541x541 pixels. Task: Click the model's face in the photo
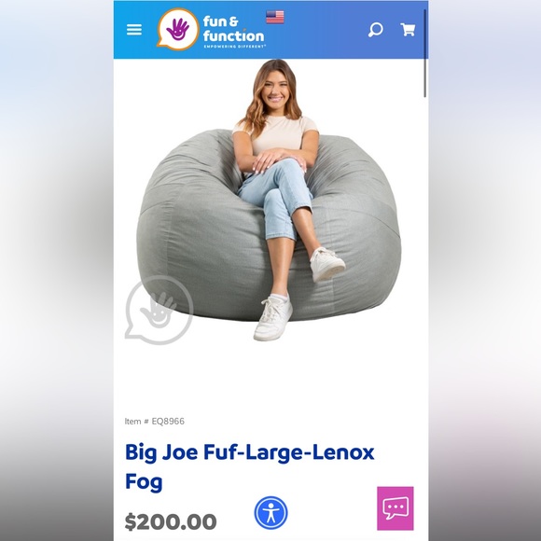pos(274,89)
